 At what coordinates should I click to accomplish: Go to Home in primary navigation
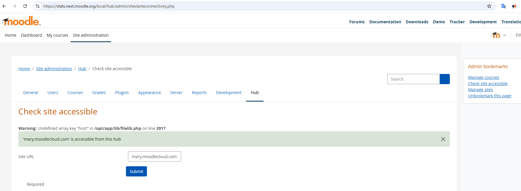point(10,35)
